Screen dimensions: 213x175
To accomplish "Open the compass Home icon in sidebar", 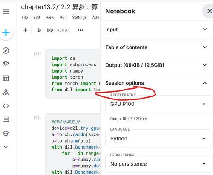I will [x=6, y=50].
